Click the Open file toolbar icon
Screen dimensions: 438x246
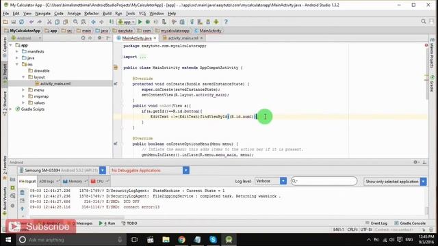[x=5, y=22]
